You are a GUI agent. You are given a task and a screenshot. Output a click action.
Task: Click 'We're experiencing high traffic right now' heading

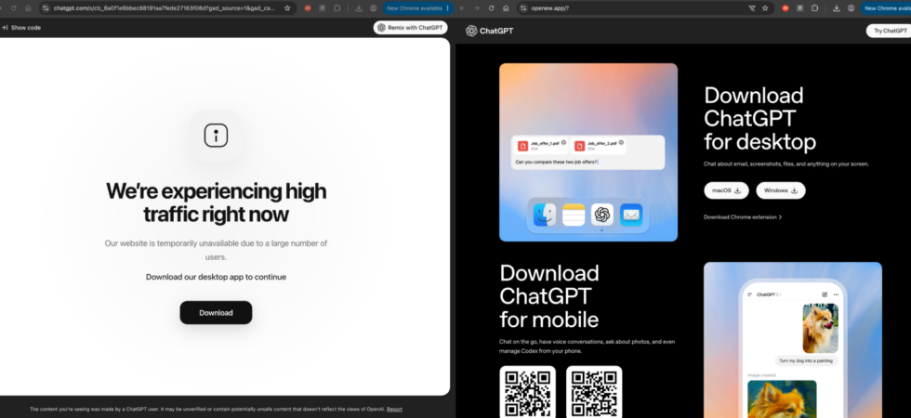coord(216,202)
